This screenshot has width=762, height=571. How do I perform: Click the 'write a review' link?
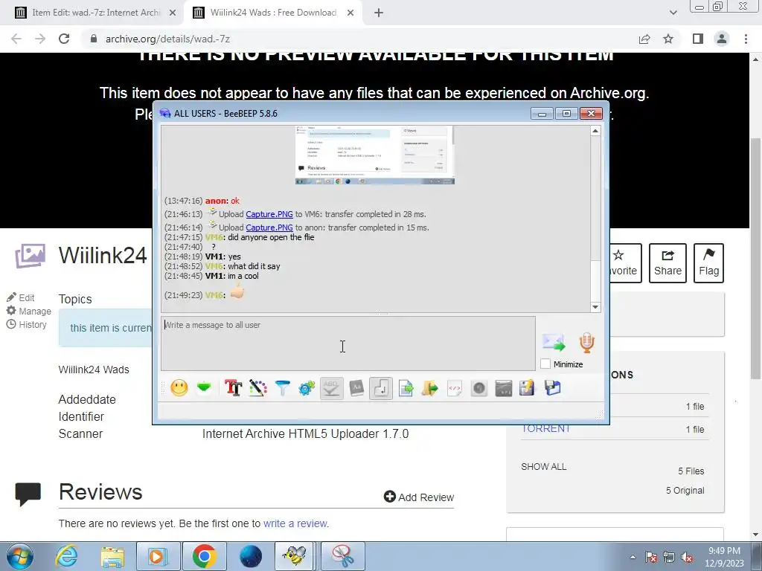click(x=295, y=523)
